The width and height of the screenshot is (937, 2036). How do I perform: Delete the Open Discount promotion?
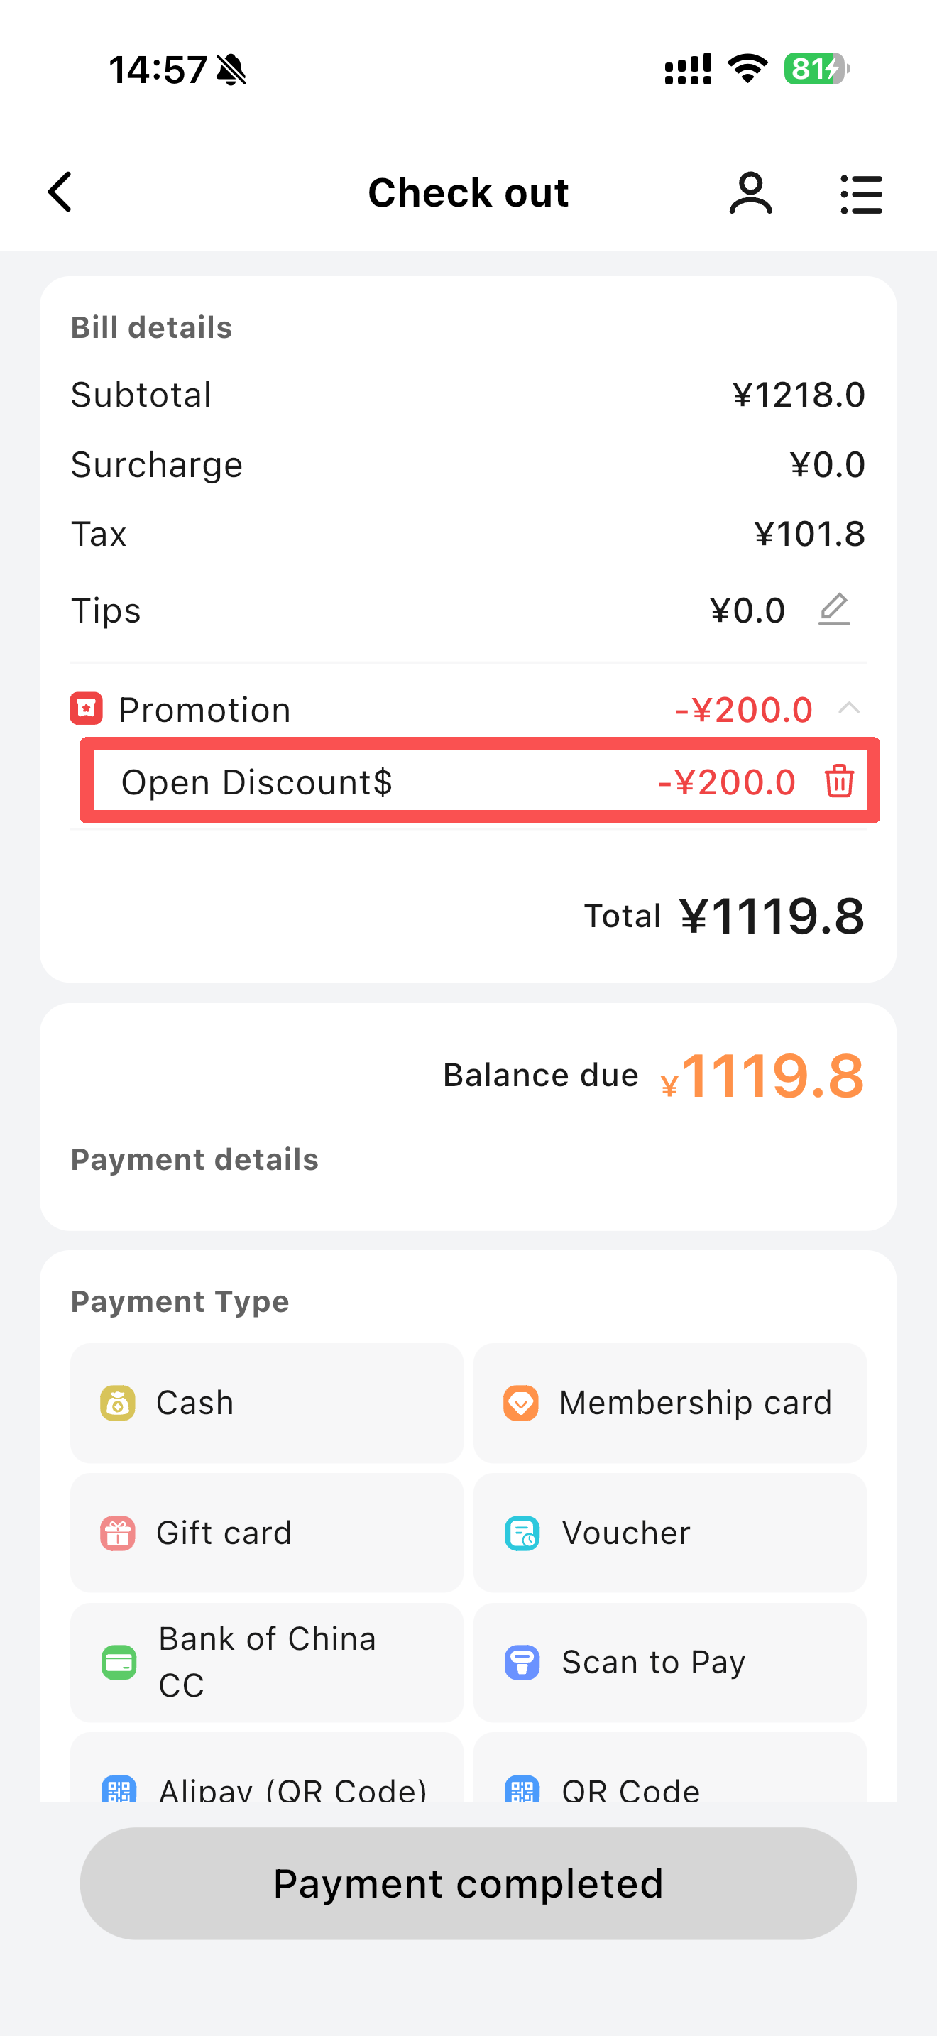click(838, 782)
